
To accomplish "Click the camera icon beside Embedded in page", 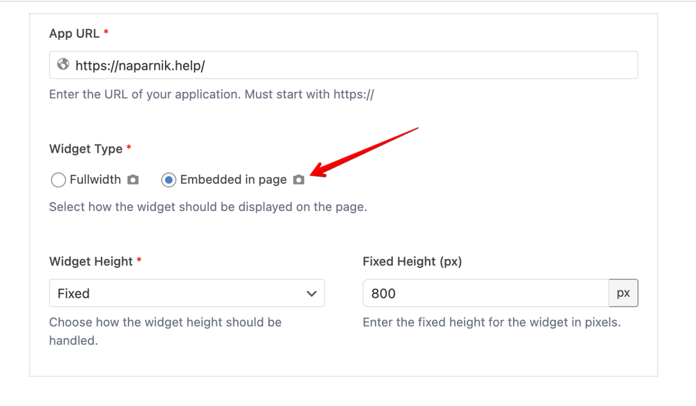I will [298, 180].
